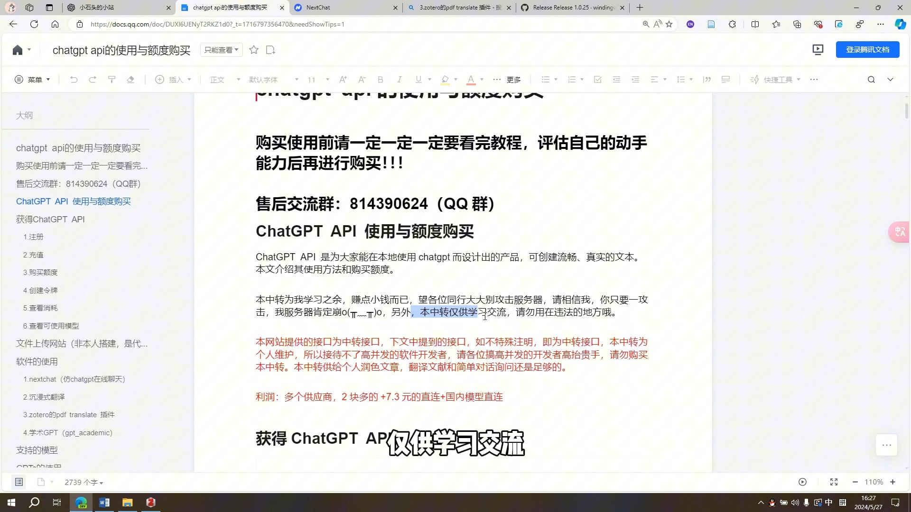Apply red font color
The image size is (911, 512).
(471, 80)
